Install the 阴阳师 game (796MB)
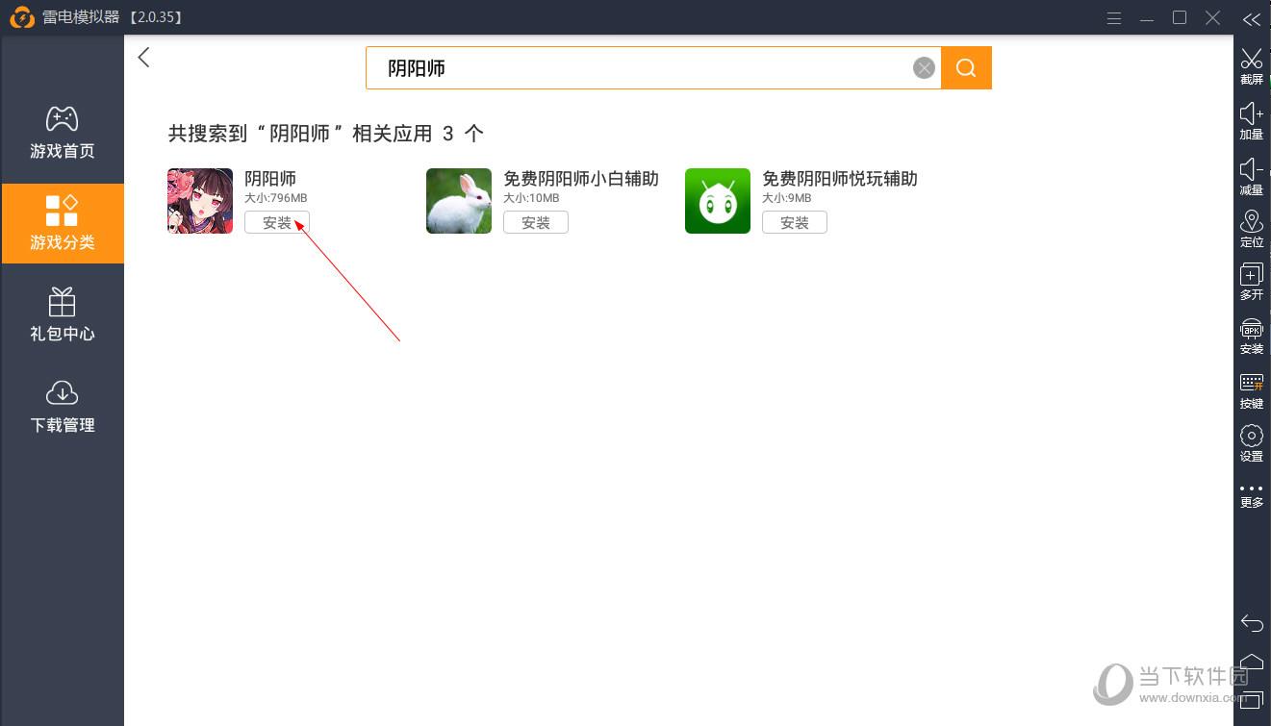 pos(277,222)
